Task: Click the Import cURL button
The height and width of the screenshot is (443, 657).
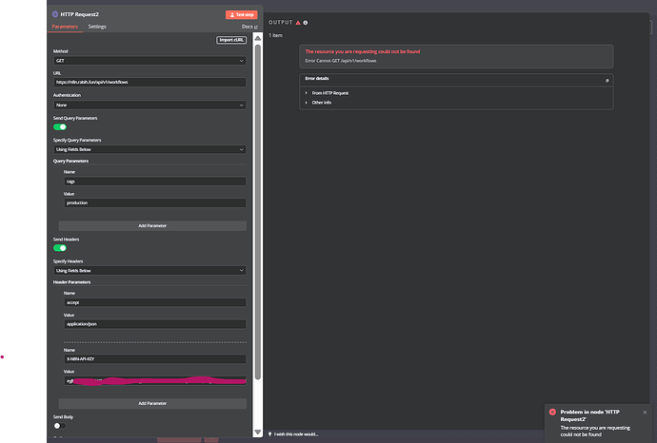Action: 232,39
